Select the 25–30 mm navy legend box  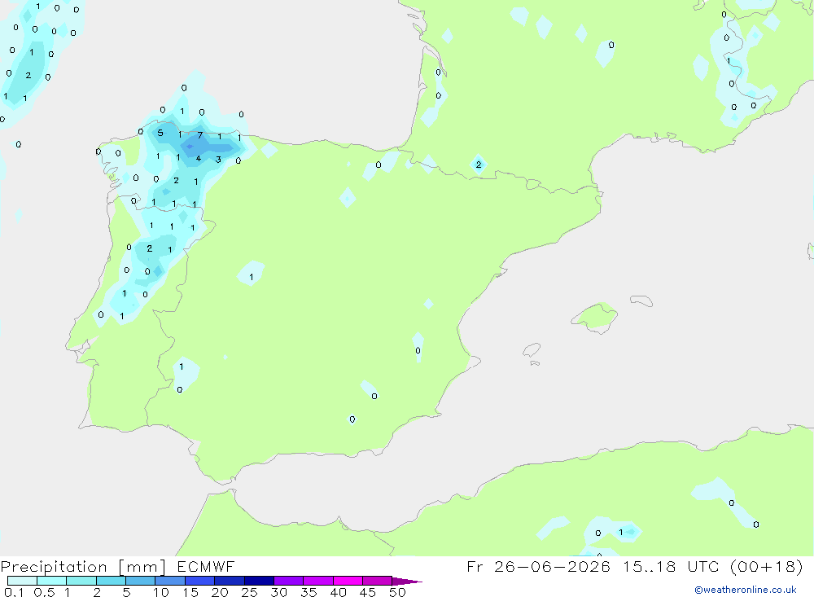259,581
